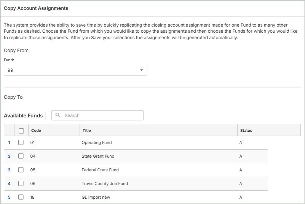This screenshot has width=305, height=204.
Task: Click the Federal Grant Fund title cell
Action: pyautogui.click(x=100, y=170)
